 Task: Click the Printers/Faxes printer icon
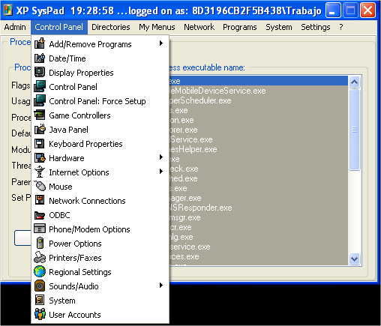pos(40,258)
